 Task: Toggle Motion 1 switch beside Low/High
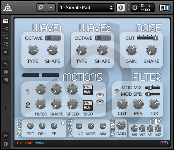point(100,95)
